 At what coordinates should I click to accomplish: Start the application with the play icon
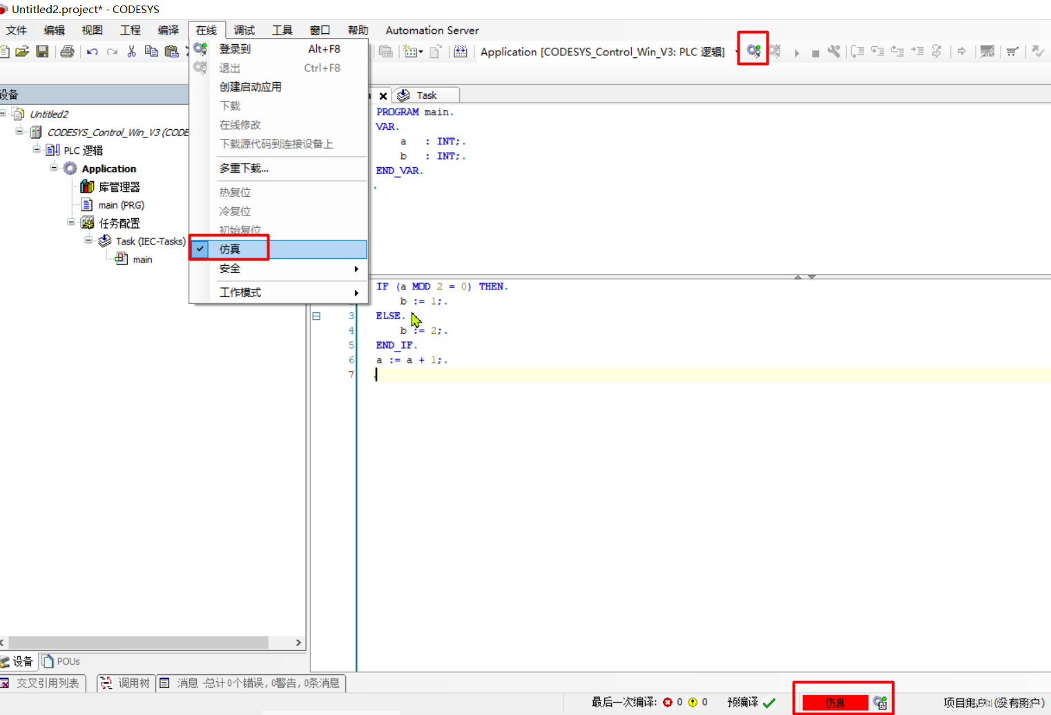(796, 53)
